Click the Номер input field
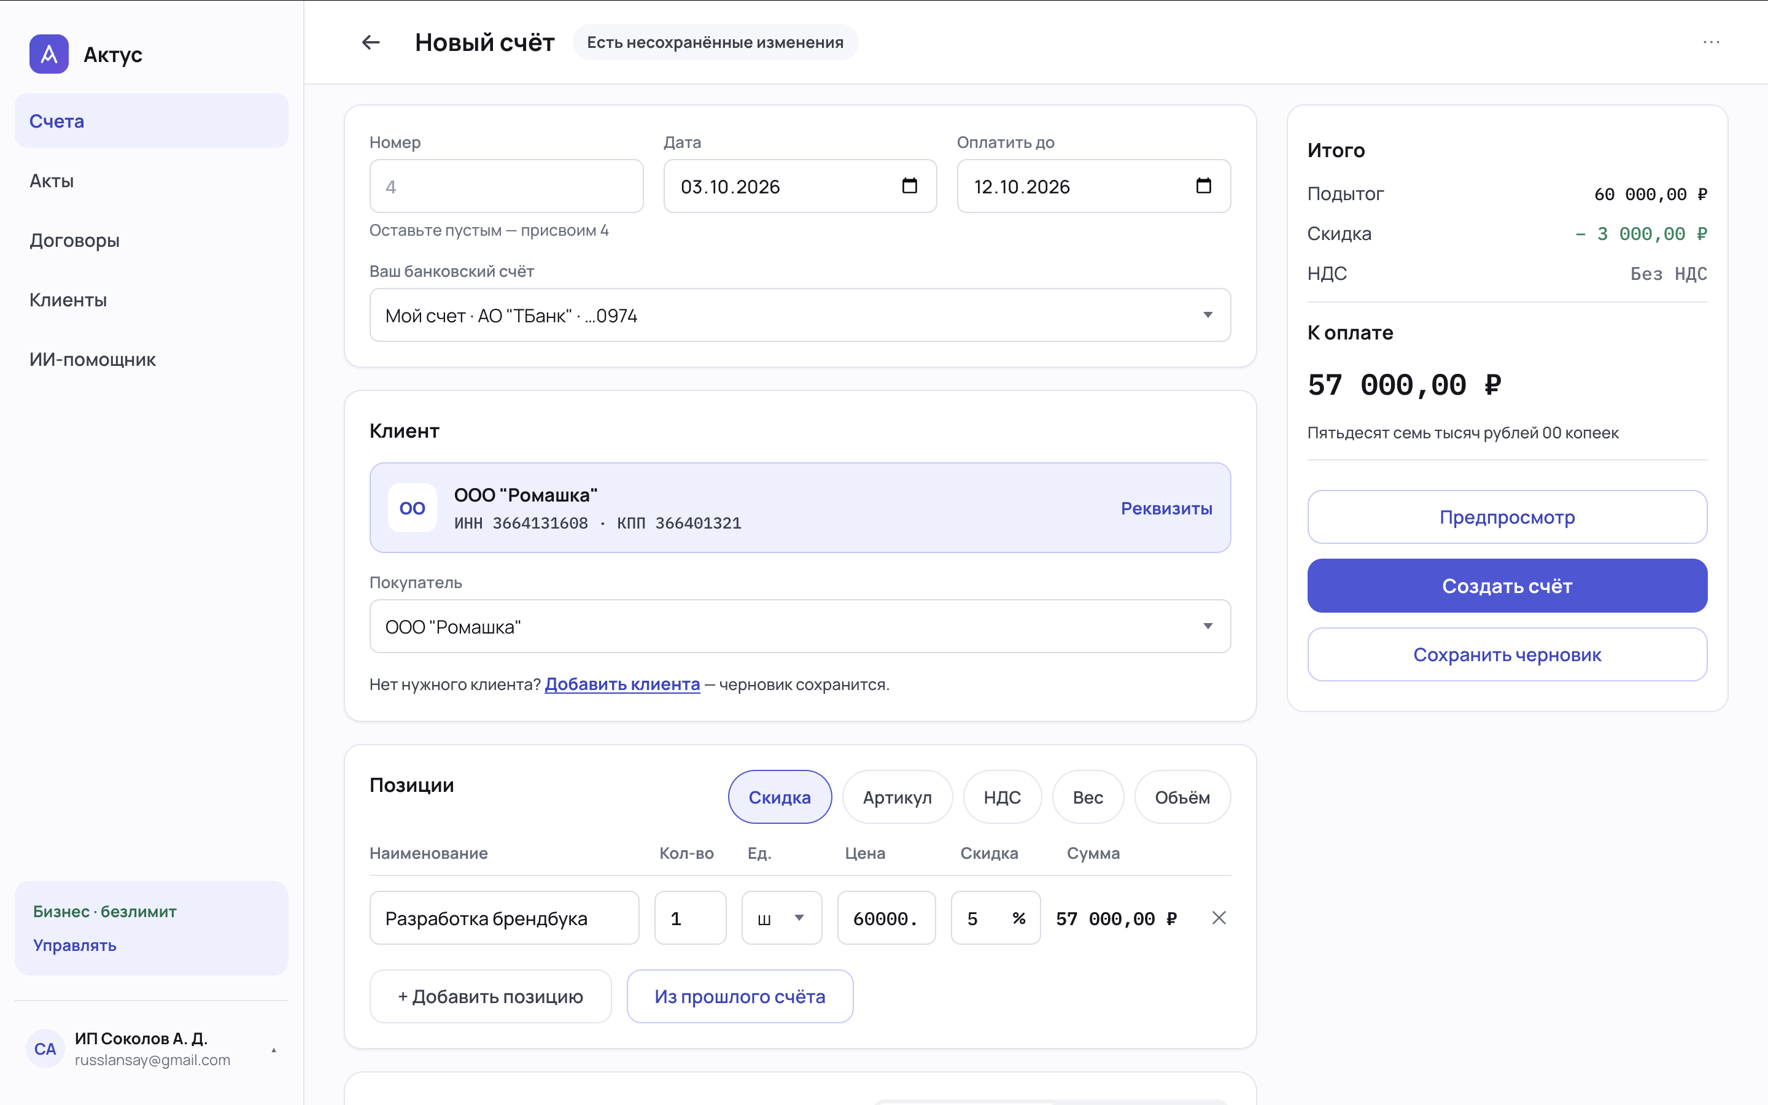1768x1105 pixels. (x=506, y=185)
